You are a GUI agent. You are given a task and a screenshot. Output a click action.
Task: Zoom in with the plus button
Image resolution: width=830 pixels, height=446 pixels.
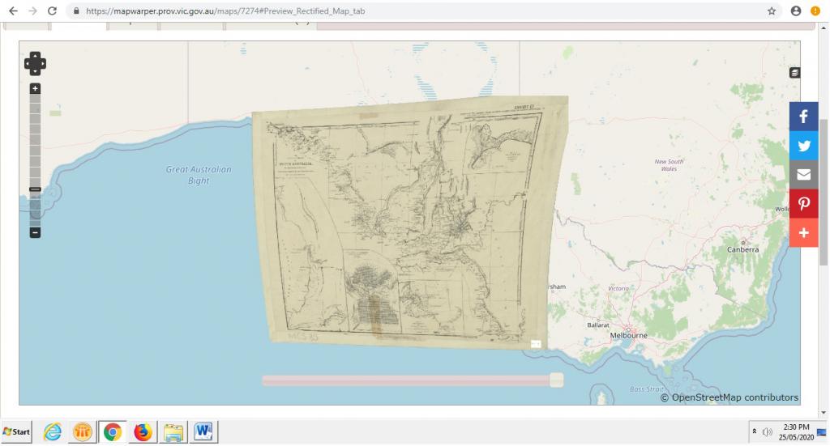coord(35,88)
